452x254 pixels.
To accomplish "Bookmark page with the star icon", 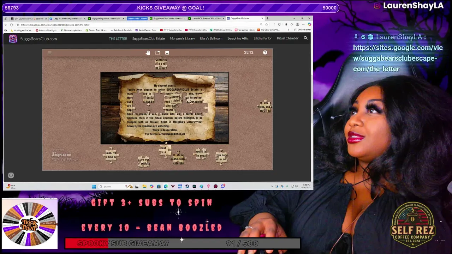I will pyautogui.click(x=266, y=24).
